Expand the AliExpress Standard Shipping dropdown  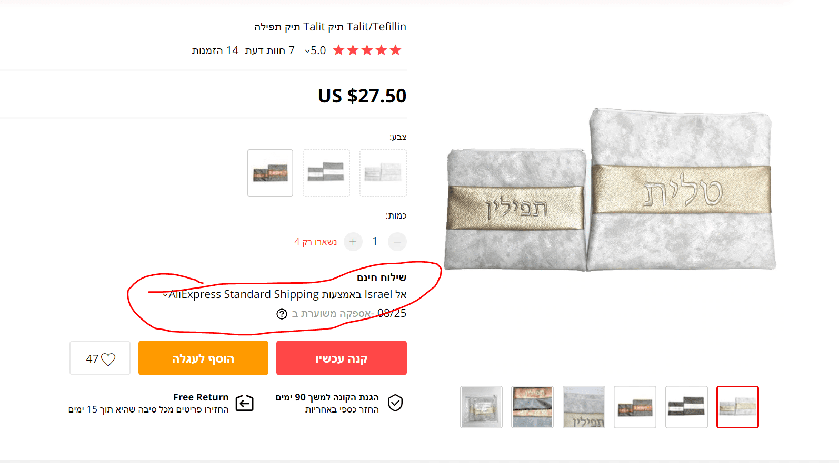coord(165,295)
